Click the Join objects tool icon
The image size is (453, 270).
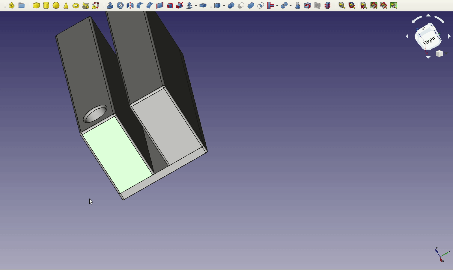[271, 5]
